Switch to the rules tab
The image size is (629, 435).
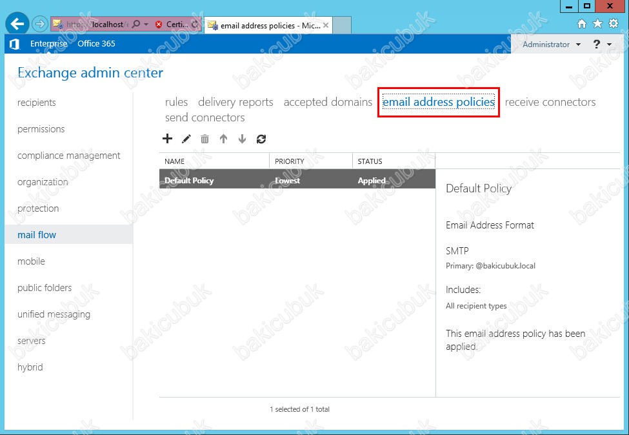[x=176, y=102]
